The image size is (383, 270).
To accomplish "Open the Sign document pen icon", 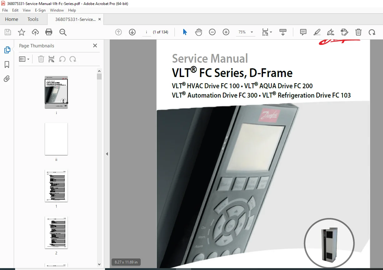I will point(330,32).
